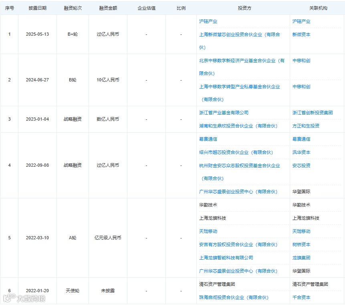Click 中移和创 beside 北京中移数字新经济产业基金
The image size is (345, 305).
coord(301,61)
